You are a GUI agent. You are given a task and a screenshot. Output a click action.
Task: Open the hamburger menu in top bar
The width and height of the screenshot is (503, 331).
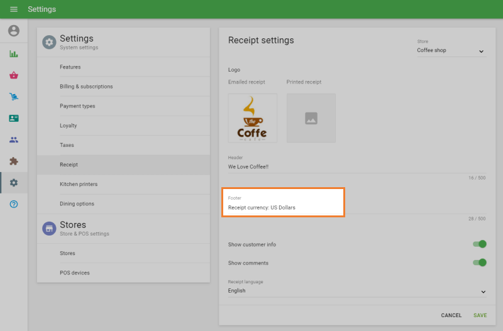click(x=14, y=9)
